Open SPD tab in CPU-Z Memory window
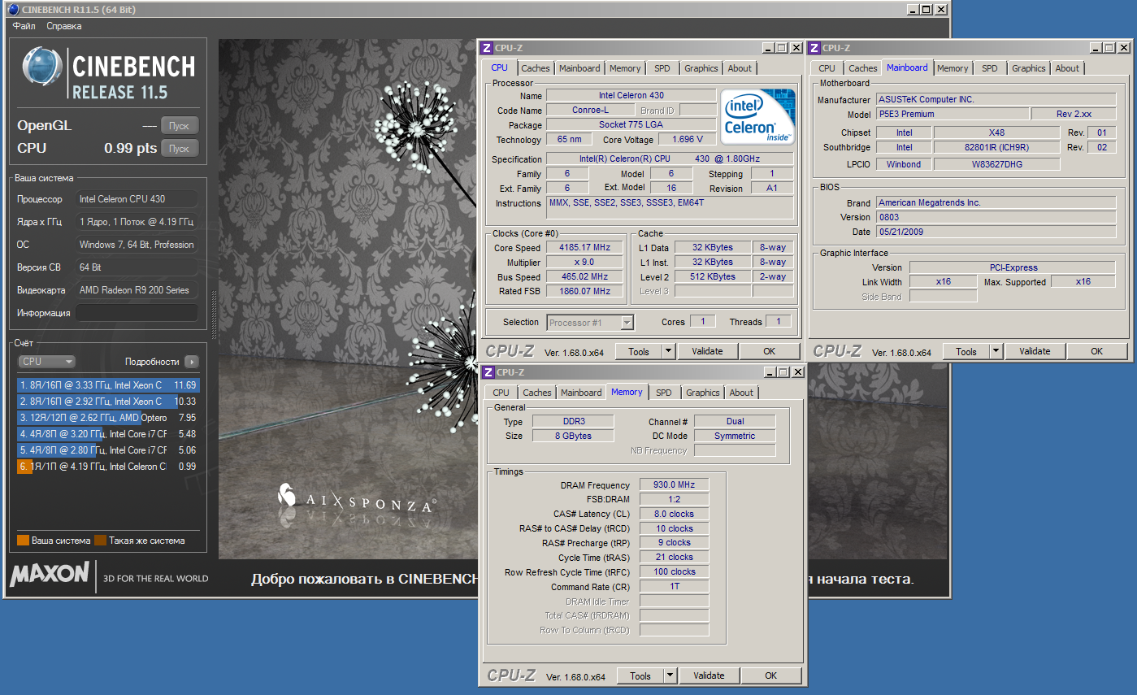Screen dimensions: 1137x695 click(x=664, y=393)
